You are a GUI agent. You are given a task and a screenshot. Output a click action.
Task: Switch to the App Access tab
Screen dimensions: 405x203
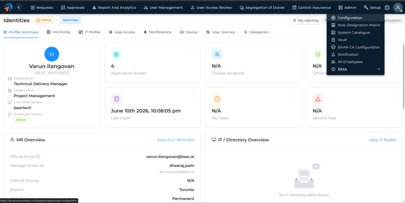[122, 32]
